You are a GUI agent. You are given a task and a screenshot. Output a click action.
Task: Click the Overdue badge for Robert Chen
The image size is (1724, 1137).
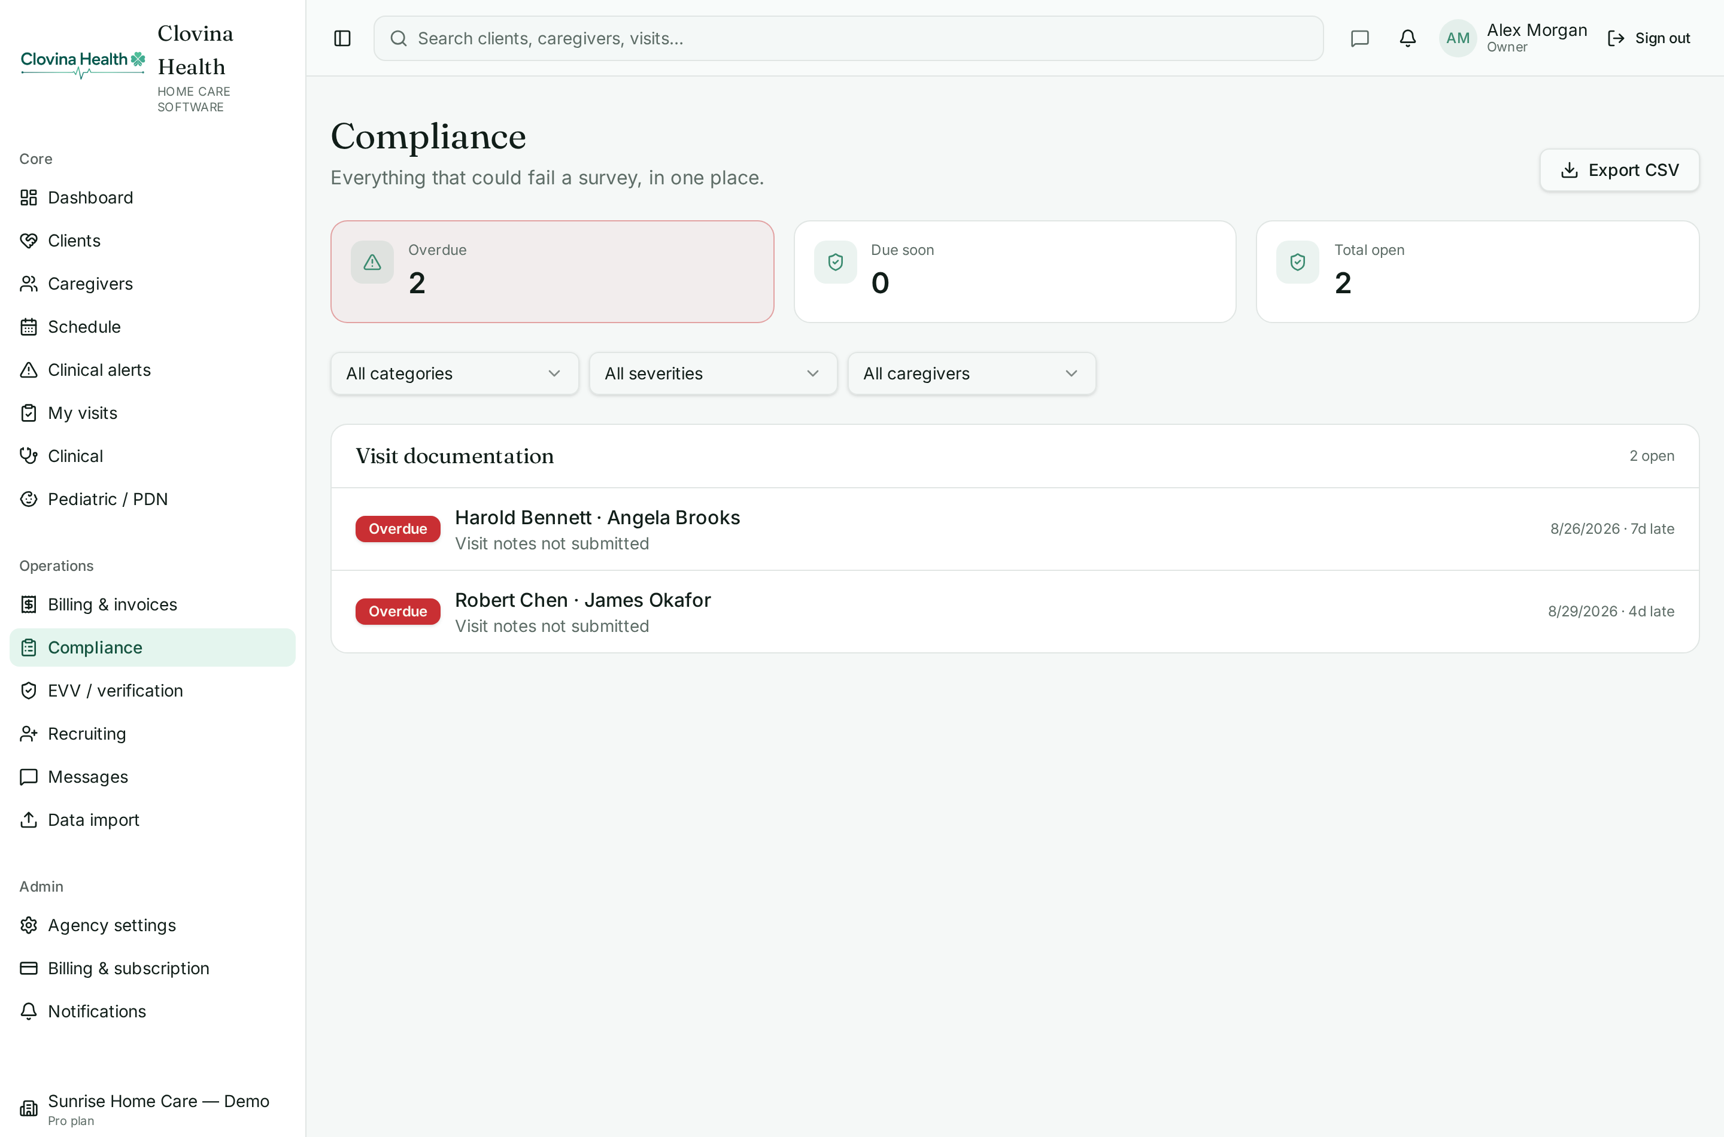tap(397, 612)
